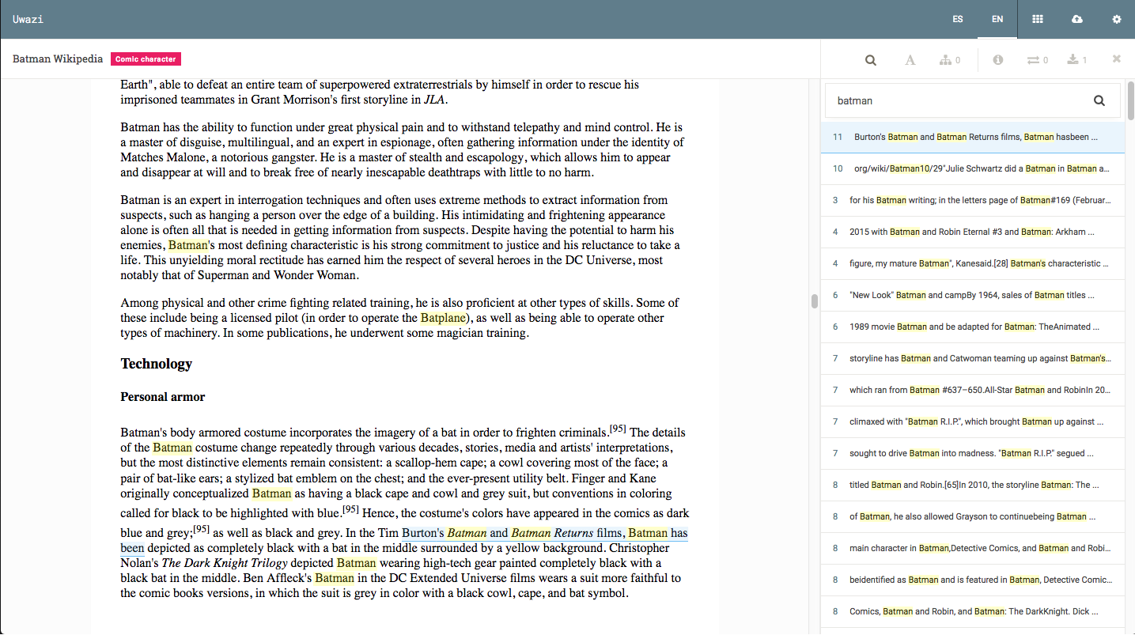Click the Personal armor subheading
Image resolution: width=1135 pixels, height=635 pixels.
click(163, 397)
